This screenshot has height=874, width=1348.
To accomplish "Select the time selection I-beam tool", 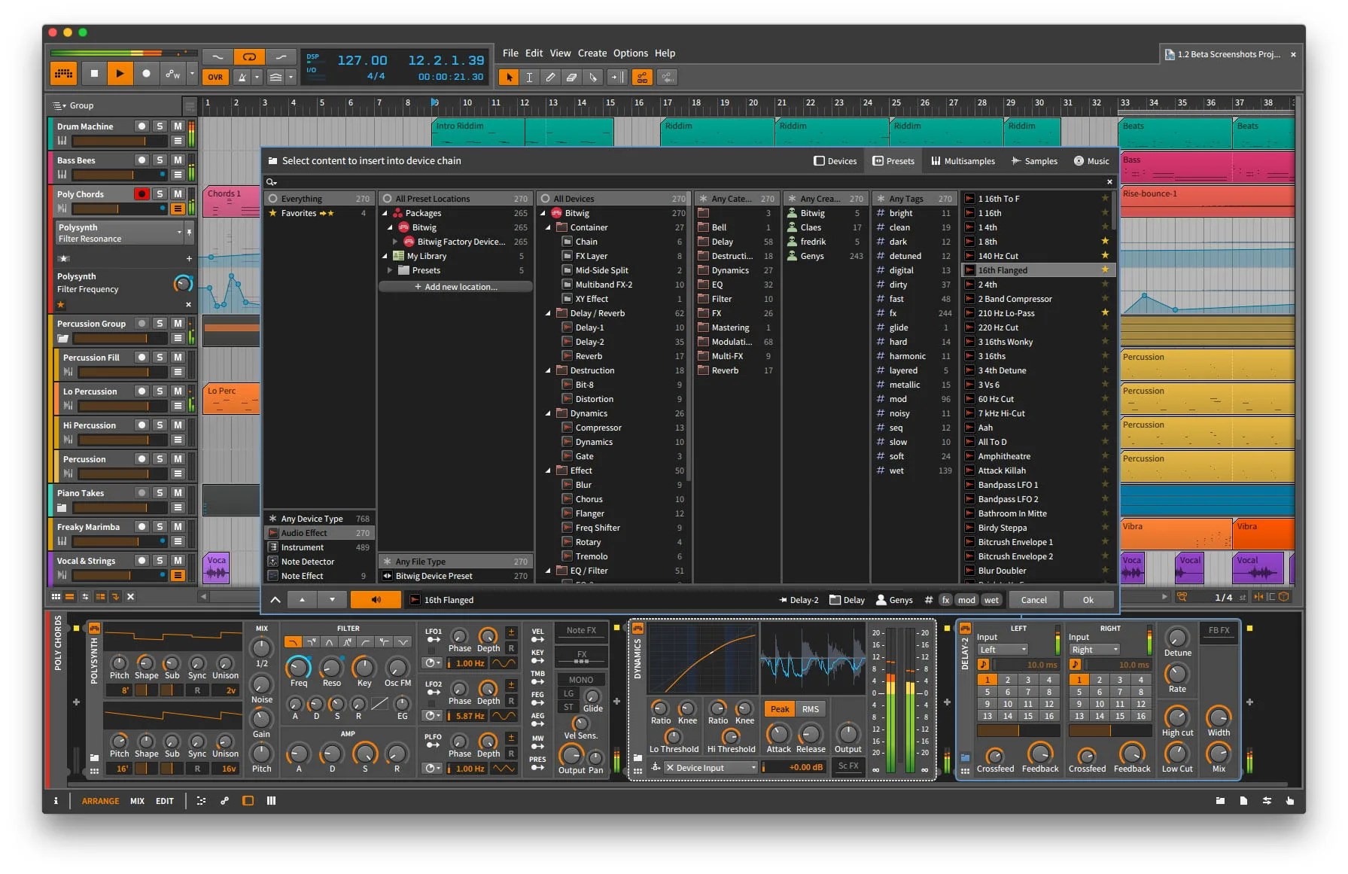I will (x=529, y=78).
